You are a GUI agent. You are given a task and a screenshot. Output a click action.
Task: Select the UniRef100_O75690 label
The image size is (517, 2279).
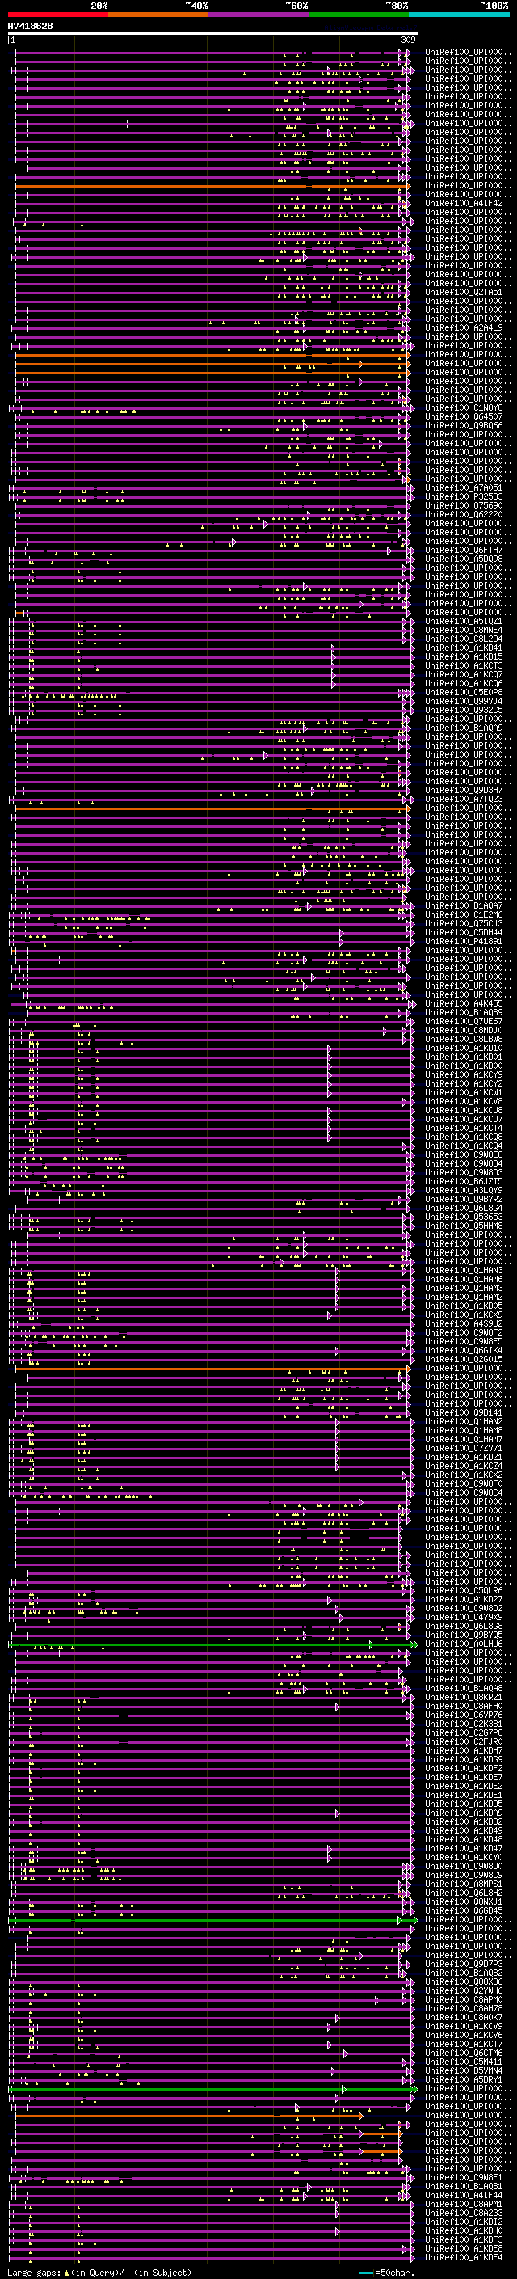click(464, 505)
